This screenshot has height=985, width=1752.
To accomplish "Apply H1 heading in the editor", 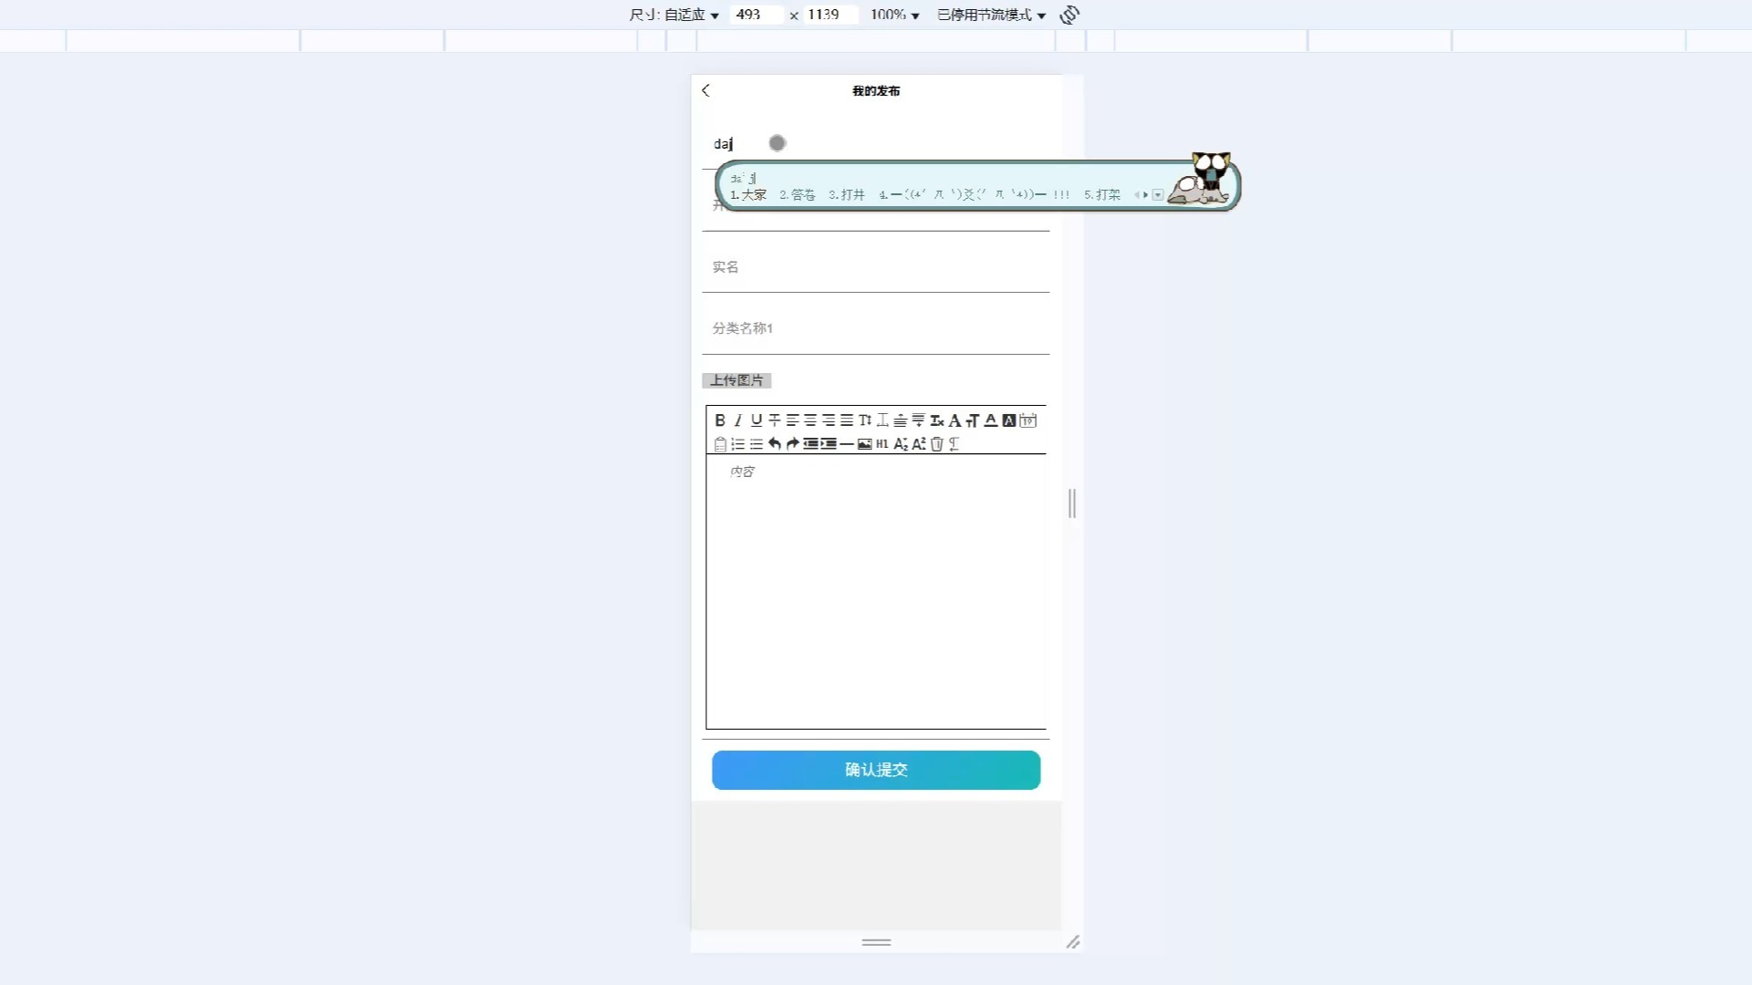I will 882,444.
